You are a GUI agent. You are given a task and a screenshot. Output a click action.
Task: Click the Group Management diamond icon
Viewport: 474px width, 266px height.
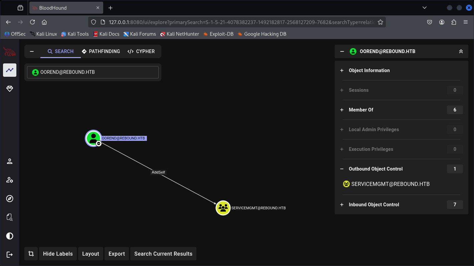[10, 89]
